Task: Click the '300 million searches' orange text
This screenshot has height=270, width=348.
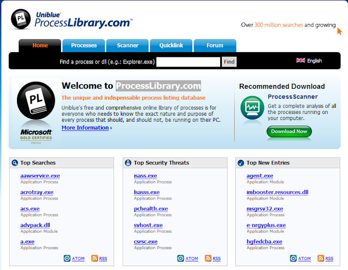Action: [278, 25]
